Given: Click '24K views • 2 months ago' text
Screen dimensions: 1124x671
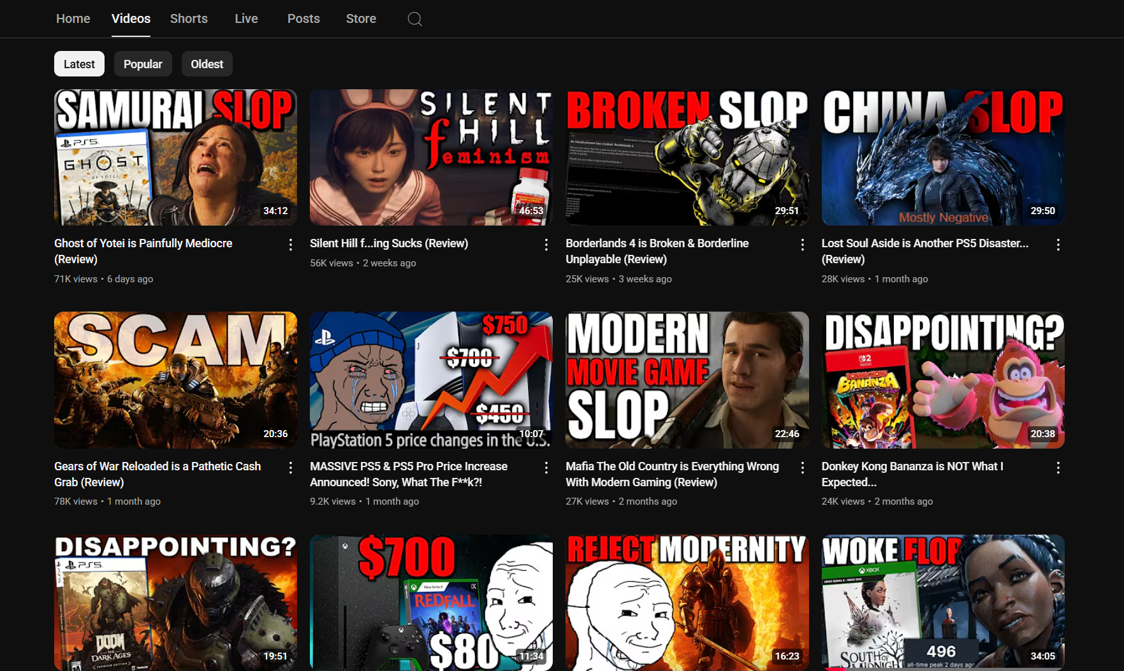Looking at the screenshot, I should pyautogui.click(x=877, y=501).
